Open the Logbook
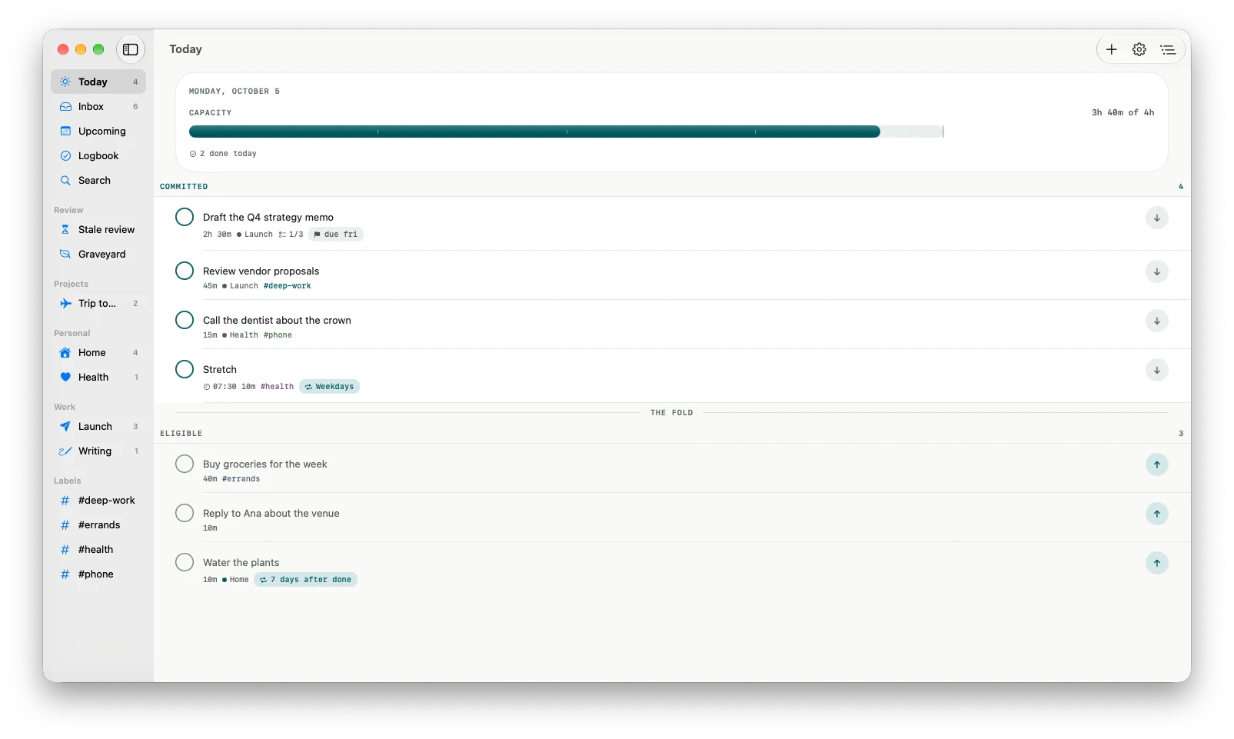The height and width of the screenshot is (739, 1234). tap(98, 155)
